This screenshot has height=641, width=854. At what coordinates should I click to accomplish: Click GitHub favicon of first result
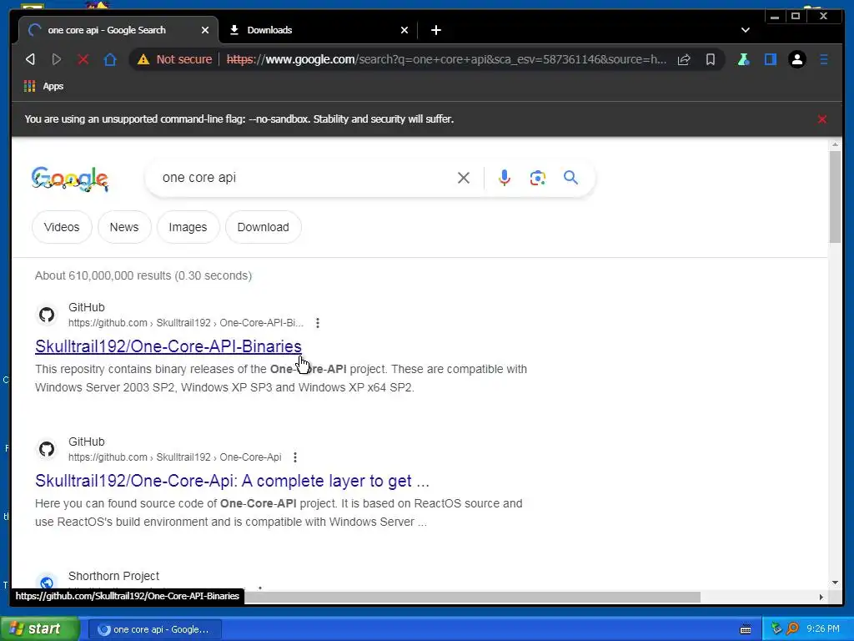tap(47, 315)
